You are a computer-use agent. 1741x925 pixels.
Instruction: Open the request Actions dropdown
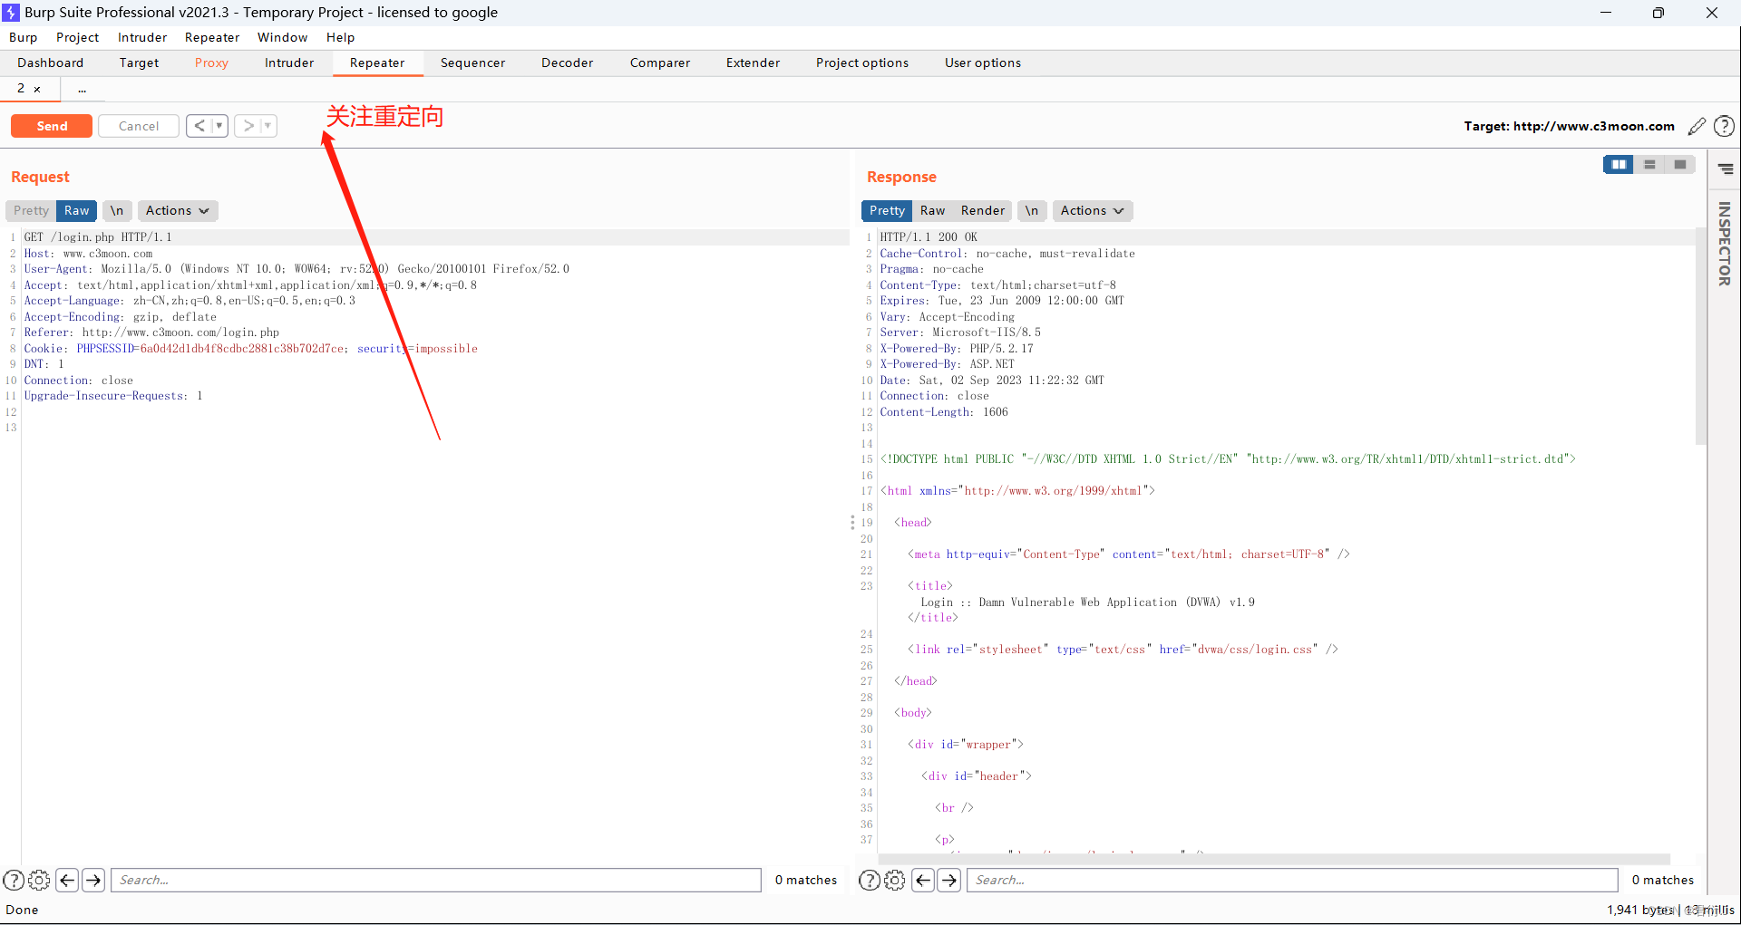click(x=178, y=210)
